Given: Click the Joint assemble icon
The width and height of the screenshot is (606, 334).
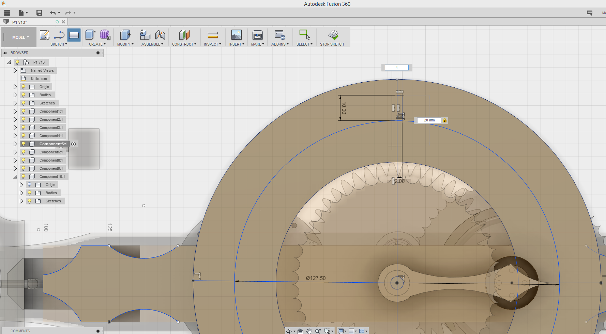Looking at the screenshot, I should 160,35.
